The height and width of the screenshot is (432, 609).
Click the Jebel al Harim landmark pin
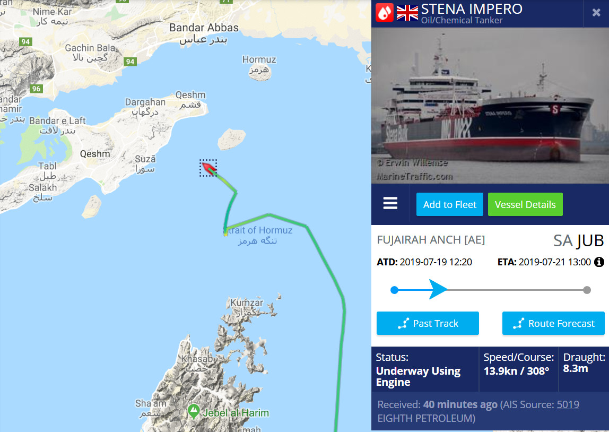tap(194, 411)
